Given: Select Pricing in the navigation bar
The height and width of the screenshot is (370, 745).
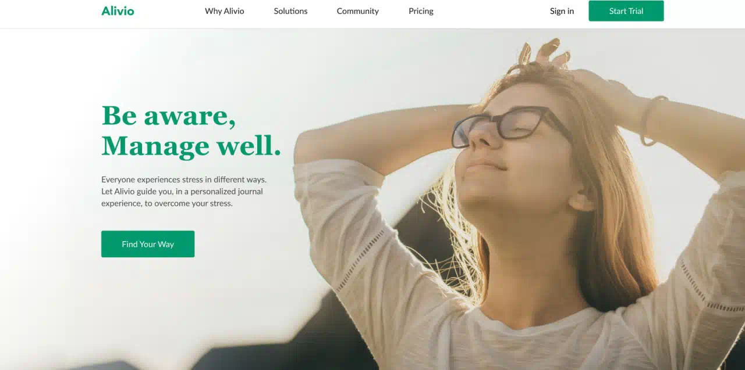Looking at the screenshot, I should 421,11.
